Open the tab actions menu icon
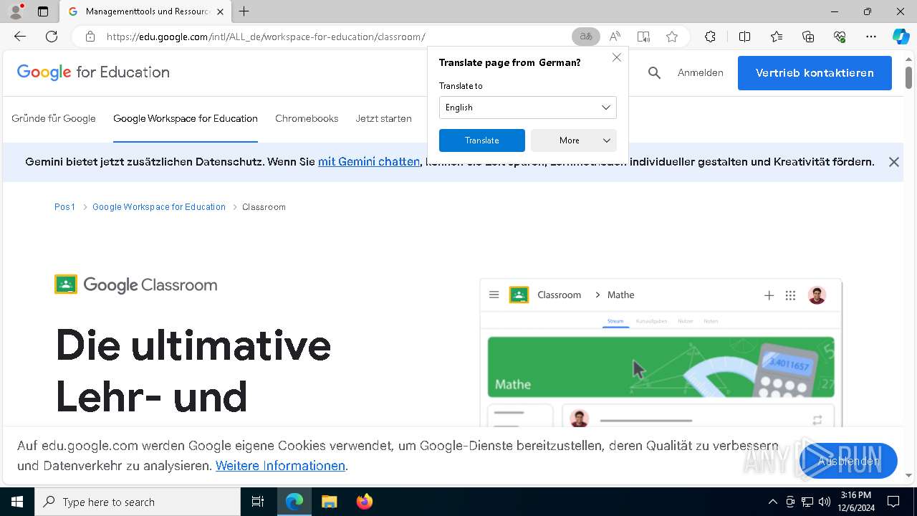The image size is (917, 516). (x=43, y=11)
